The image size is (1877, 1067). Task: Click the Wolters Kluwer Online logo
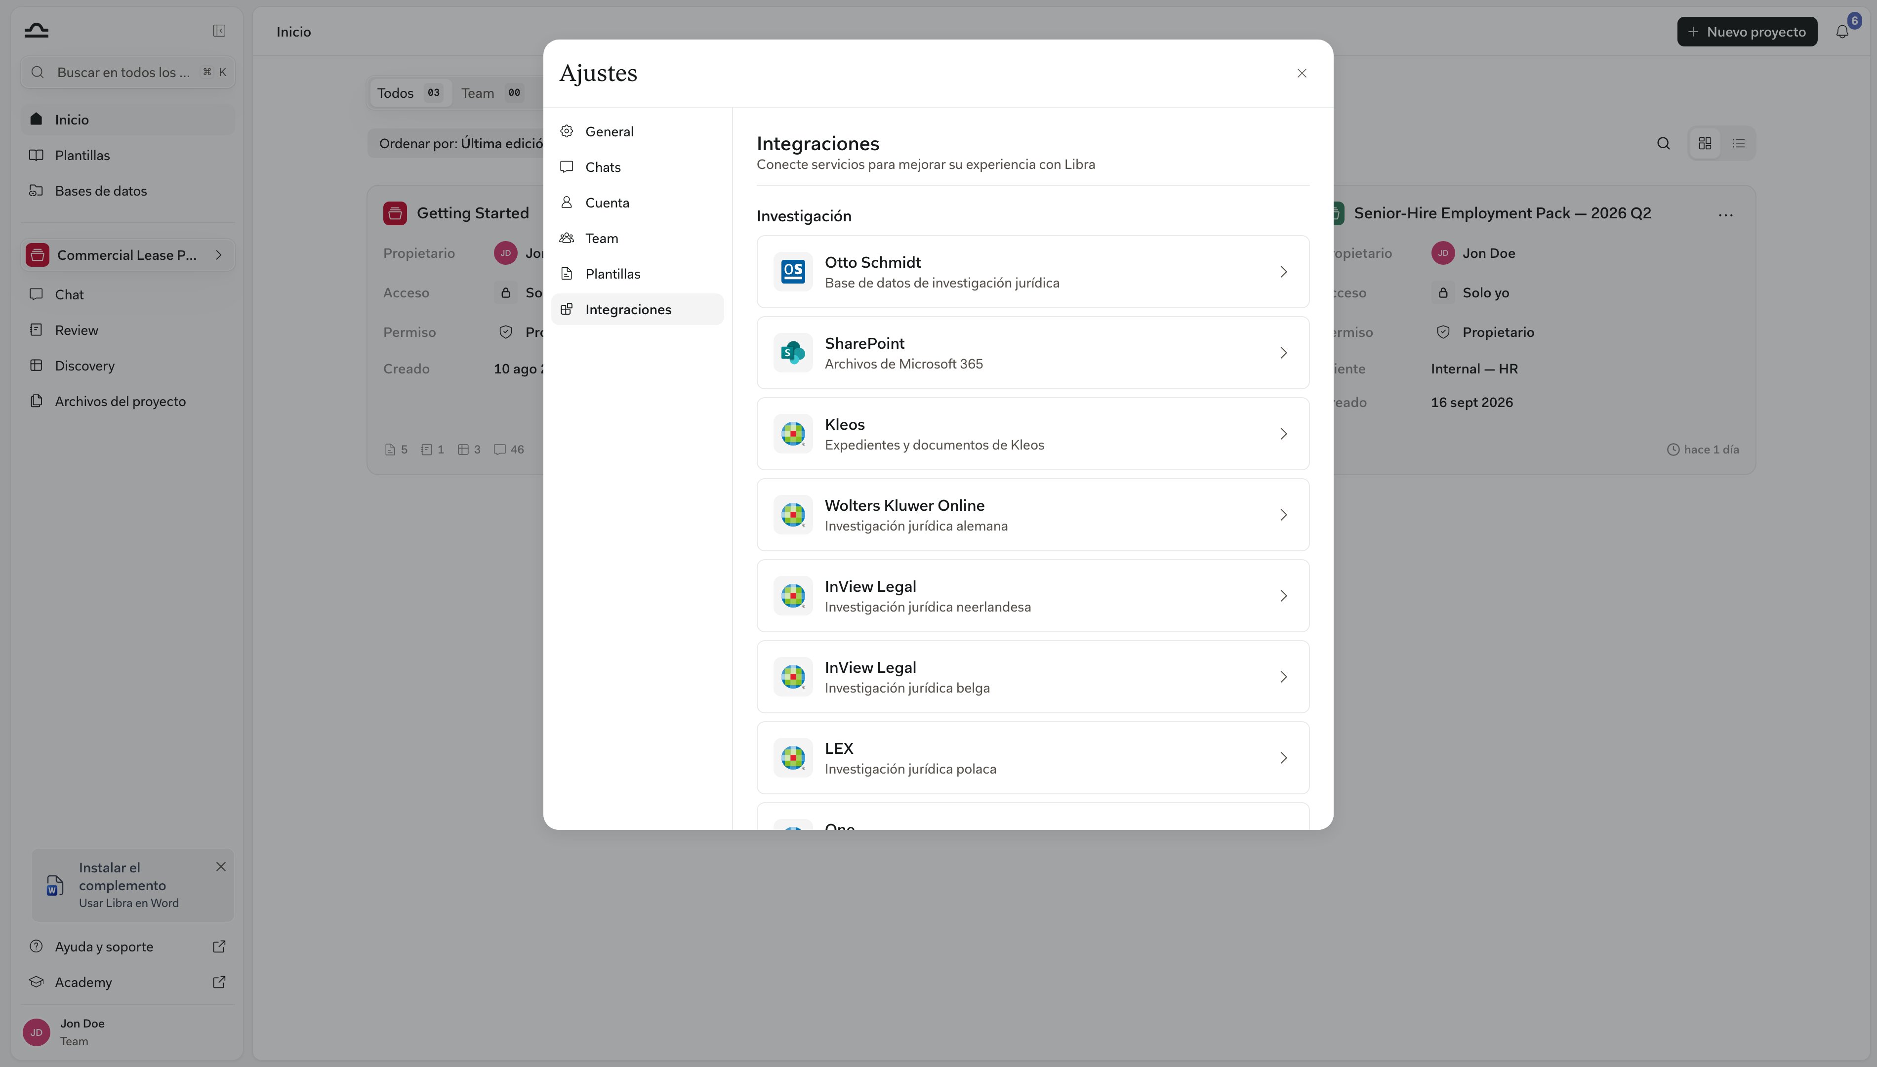click(793, 515)
